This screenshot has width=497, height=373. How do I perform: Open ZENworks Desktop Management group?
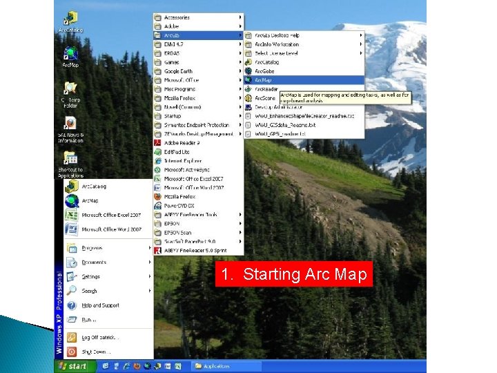tap(198, 134)
